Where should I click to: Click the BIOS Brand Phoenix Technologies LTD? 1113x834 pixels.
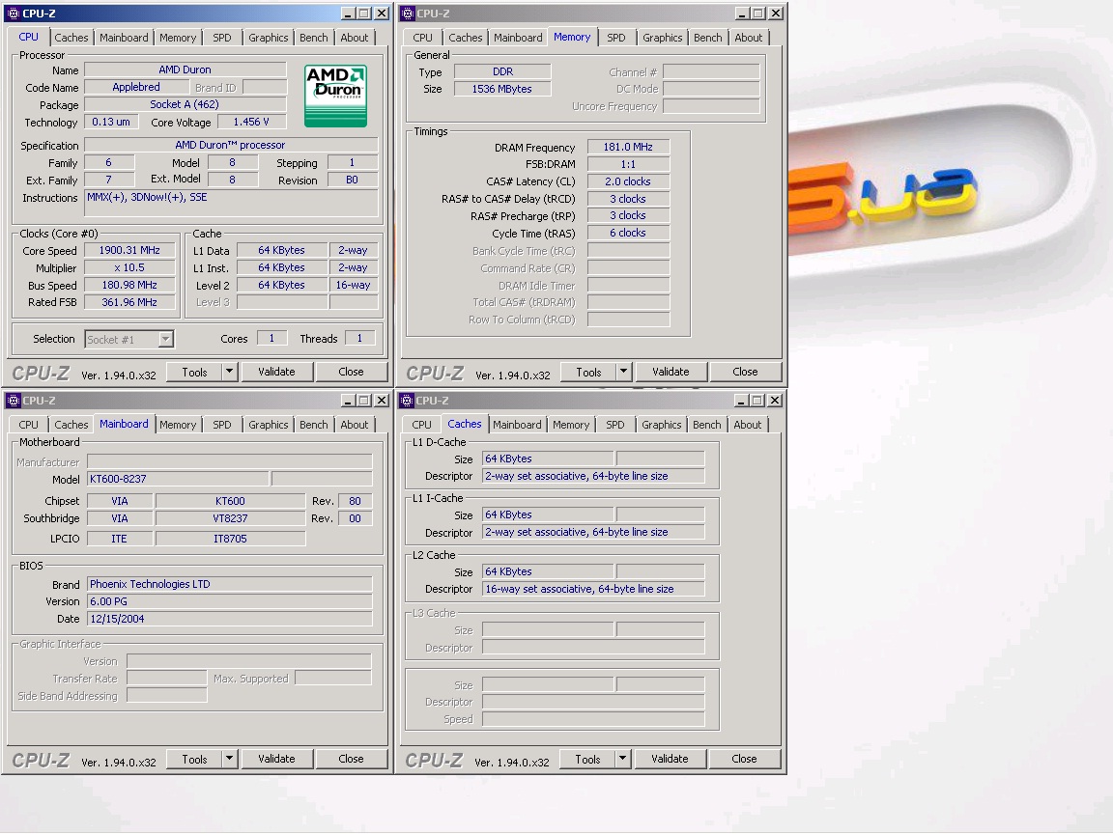229,584
